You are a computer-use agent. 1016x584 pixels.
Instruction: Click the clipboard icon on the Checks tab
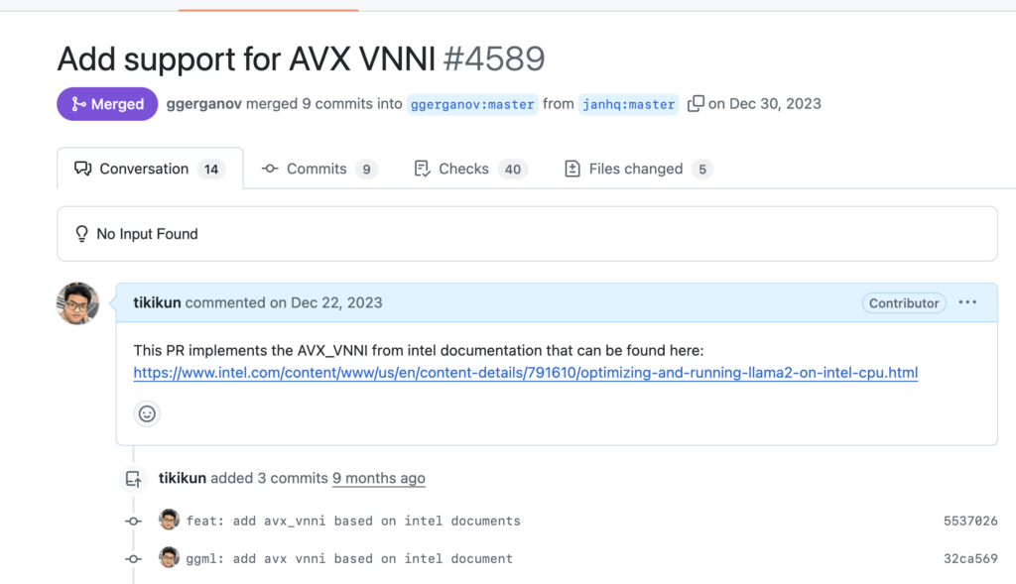coord(422,169)
